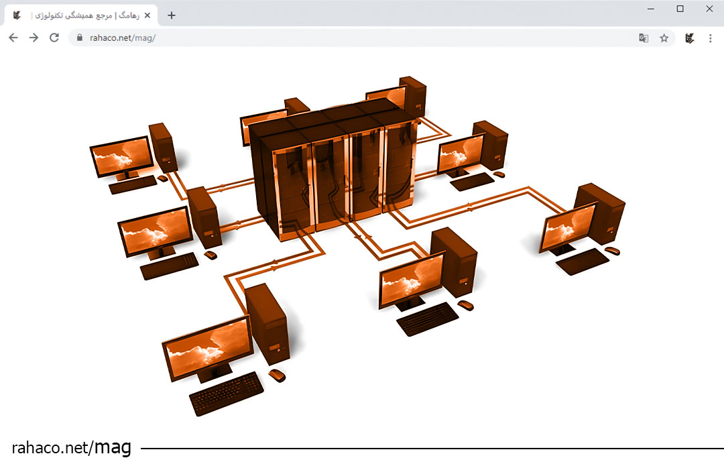Open the Chrome three-dot menu
This screenshot has width=724, height=460.
click(x=710, y=38)
